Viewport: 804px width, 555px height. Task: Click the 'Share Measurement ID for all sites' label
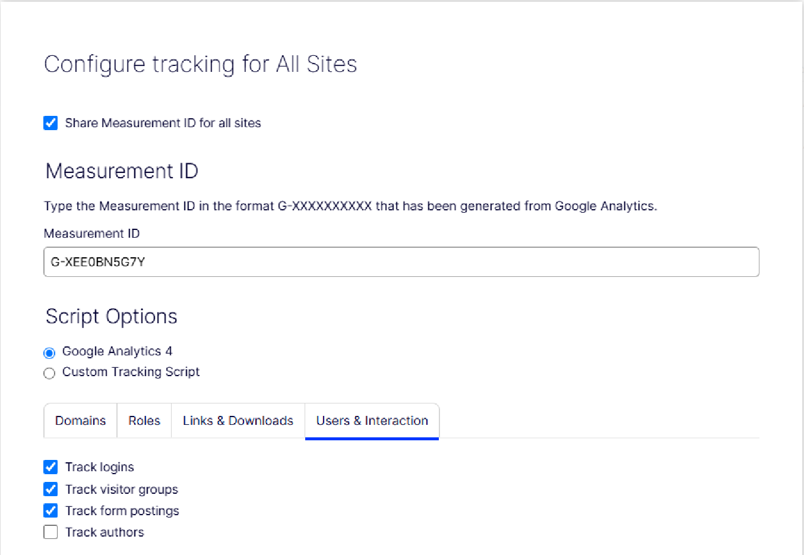163,123
